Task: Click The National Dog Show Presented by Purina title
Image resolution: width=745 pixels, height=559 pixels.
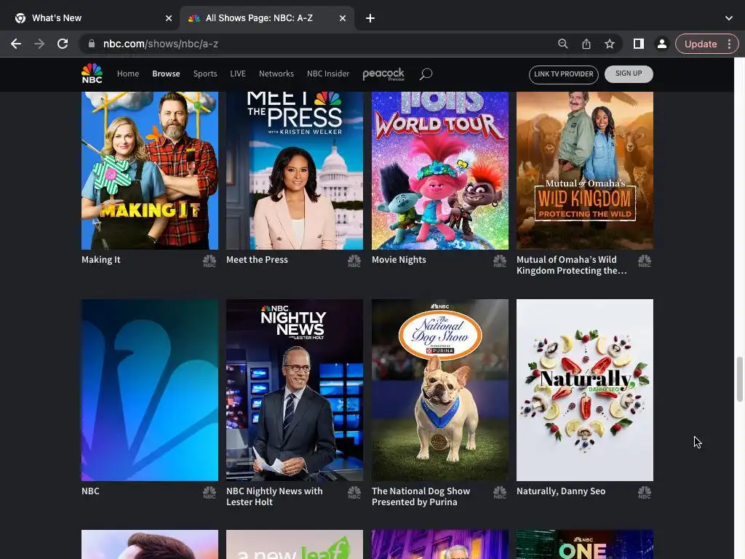Action: tap(421, 496)
